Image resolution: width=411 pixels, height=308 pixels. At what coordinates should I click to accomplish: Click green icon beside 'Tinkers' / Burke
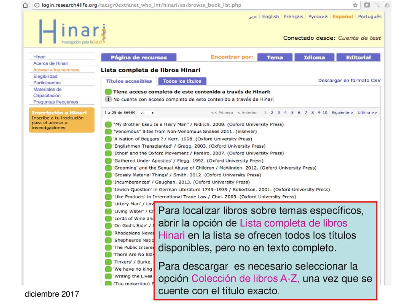coord(108,262)
